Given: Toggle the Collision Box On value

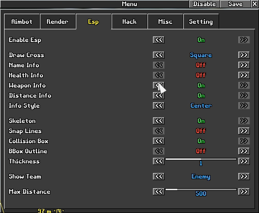Looking at the screenshot, I should 201,141.
